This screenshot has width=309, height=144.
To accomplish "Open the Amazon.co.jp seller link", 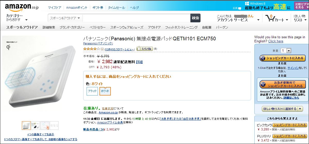I will 108,112.
